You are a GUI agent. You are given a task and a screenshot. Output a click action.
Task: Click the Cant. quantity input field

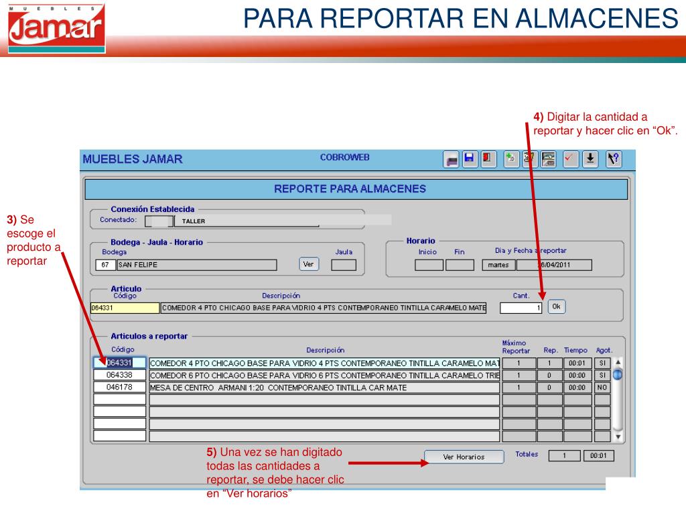(x=521, y=308)
